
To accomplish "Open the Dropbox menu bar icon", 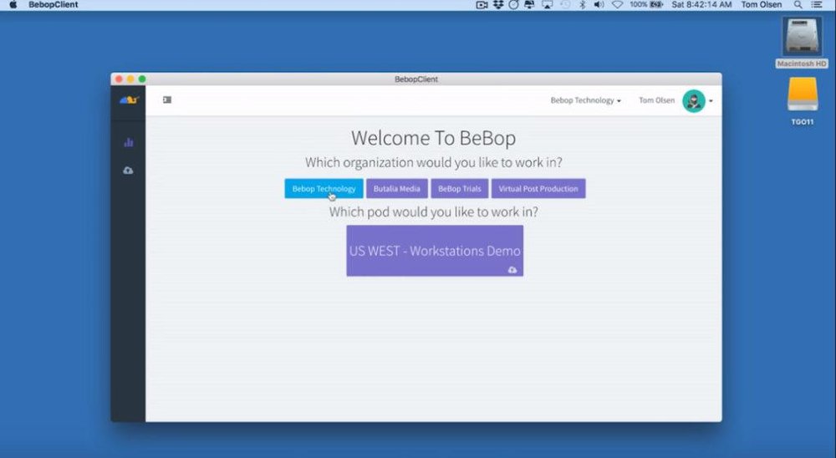I will [x=498, y=5].
